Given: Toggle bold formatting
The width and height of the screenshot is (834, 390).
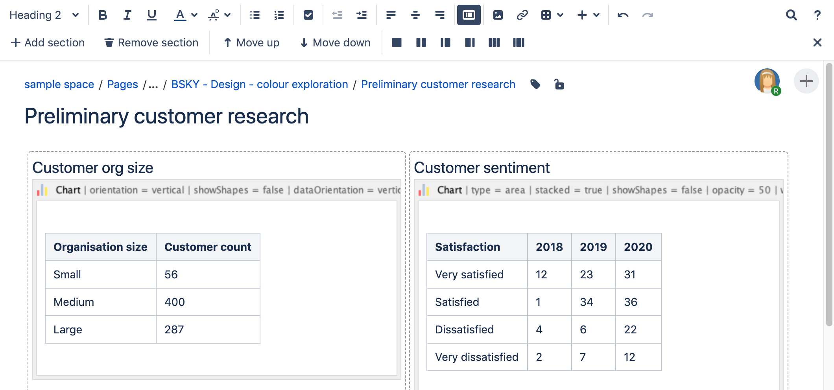Looking at the screenshot, I should [x=103, y=15].
